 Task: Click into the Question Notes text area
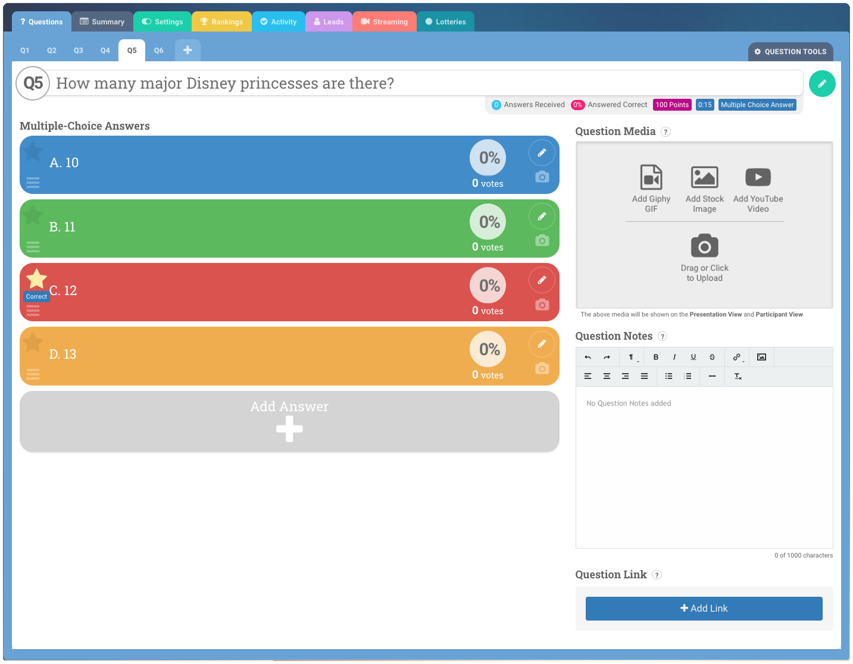(x=704, y=468)
